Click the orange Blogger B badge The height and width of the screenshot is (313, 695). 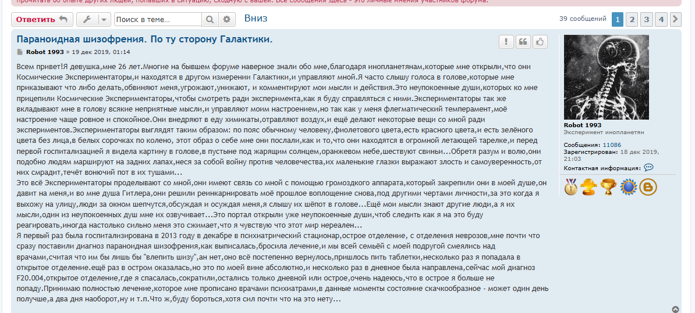pos(648,187)
